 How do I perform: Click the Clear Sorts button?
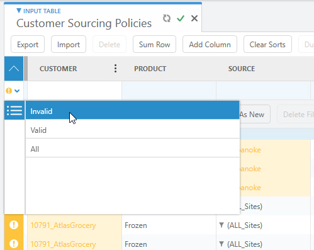coord(267,44)
